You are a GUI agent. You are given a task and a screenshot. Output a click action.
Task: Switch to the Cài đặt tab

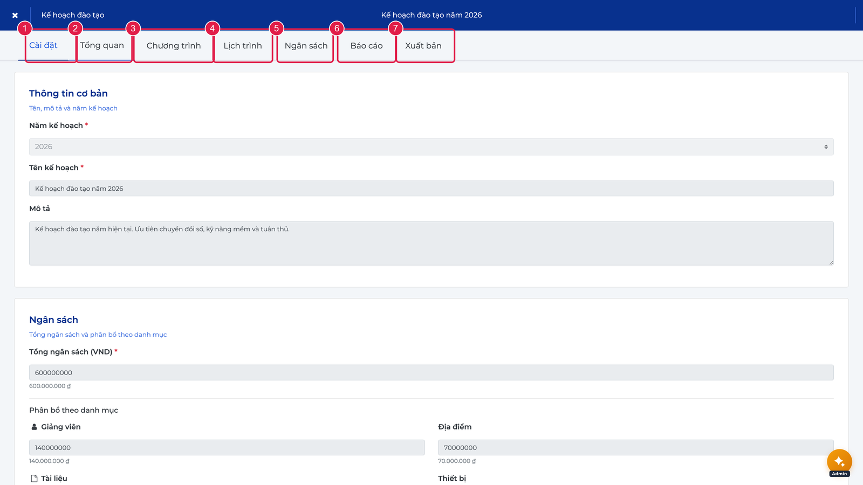(43, 45)
